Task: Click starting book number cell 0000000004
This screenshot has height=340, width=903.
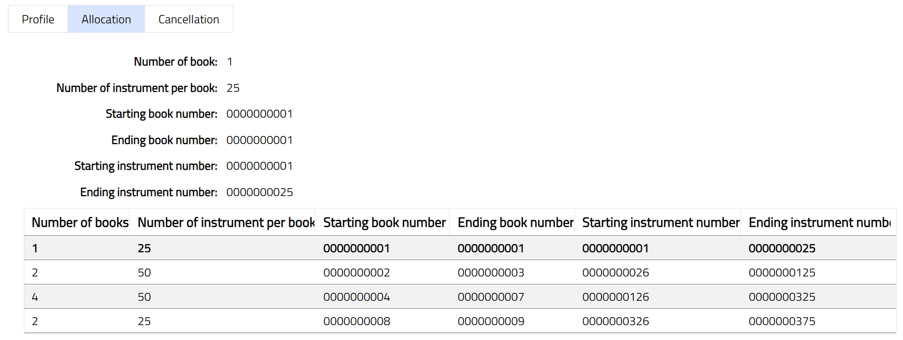Action: coord(357,297)
